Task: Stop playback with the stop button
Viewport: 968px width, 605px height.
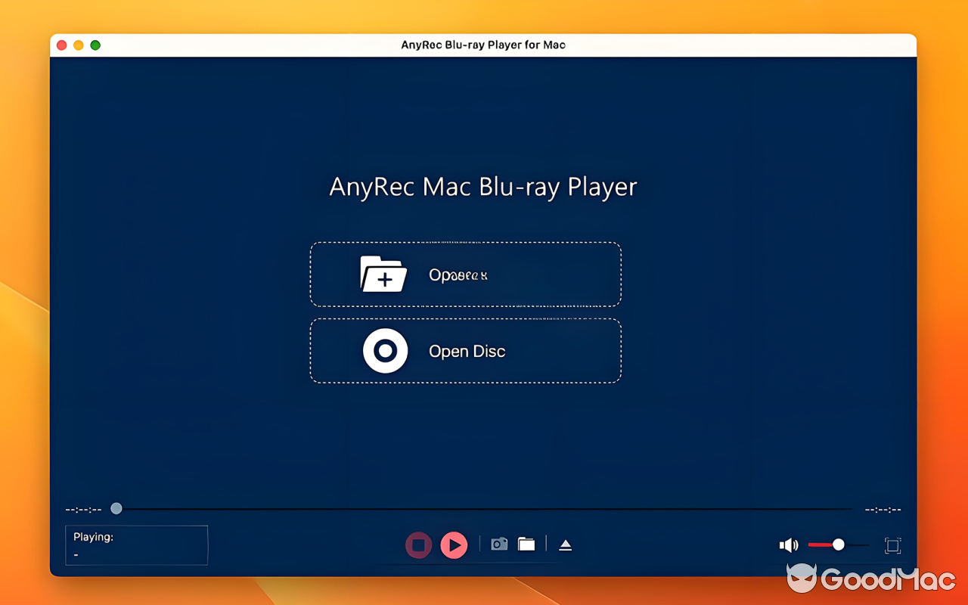Action: pyautogui.click(x=418, y=544)
